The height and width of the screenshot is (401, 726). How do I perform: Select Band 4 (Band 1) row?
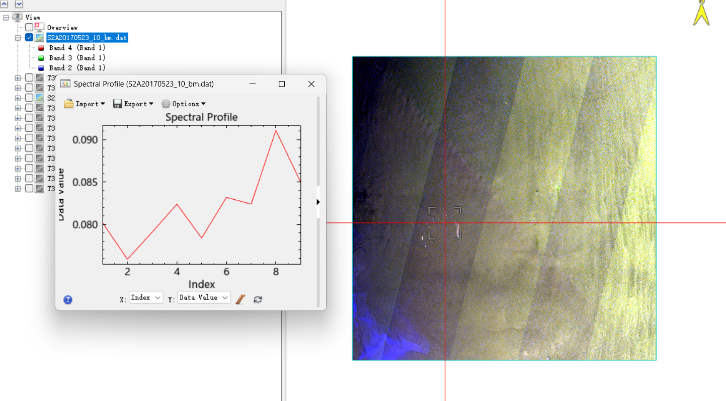click(77, 48)
